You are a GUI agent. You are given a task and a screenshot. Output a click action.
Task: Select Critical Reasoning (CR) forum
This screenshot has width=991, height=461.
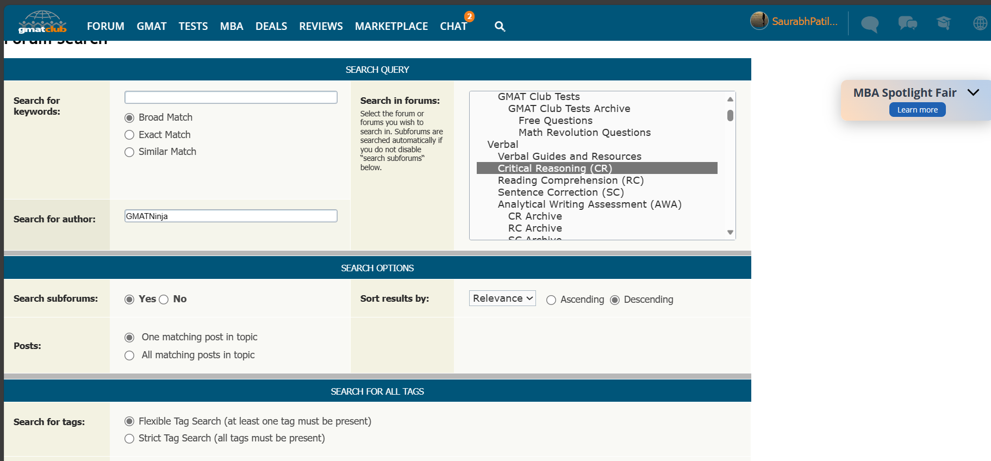tap(597, 169)
